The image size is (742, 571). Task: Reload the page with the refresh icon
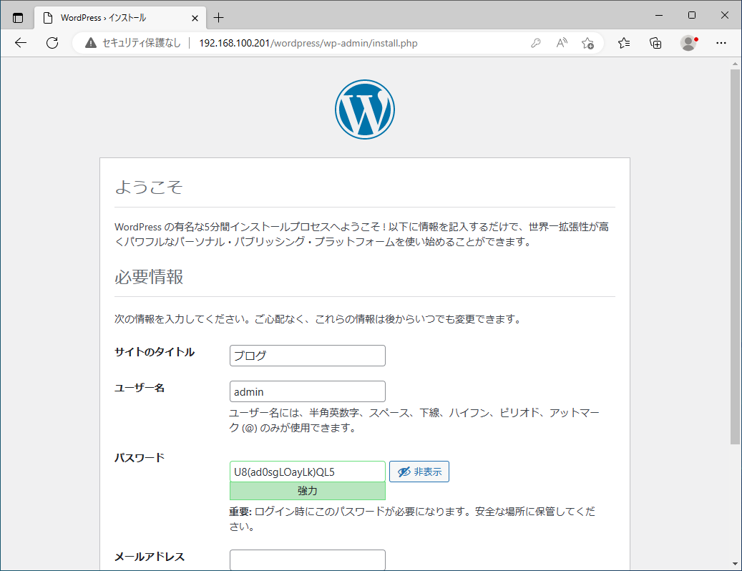pos(52,43)
